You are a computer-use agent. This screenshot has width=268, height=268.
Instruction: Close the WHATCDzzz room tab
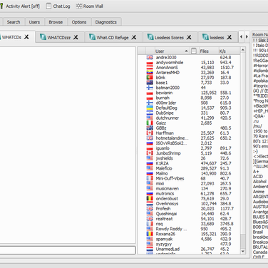point(76,37)
